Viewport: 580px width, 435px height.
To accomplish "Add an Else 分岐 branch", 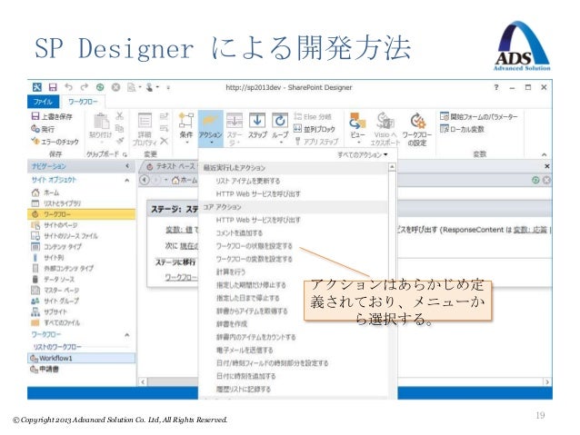I will (x=313, y=116).
